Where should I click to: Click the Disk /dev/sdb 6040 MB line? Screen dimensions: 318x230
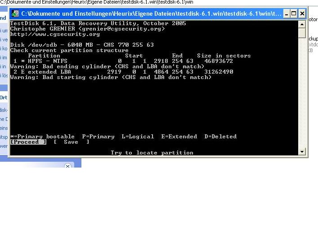[x=82, y=45]
